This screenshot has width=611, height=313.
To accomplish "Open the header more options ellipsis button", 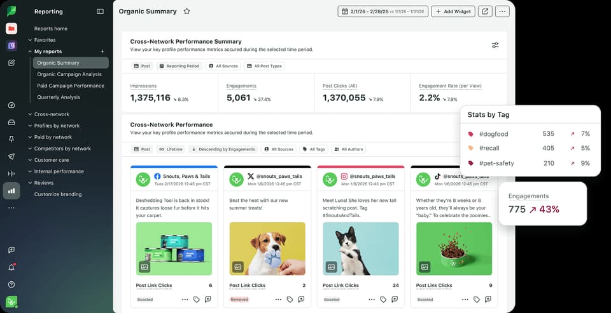I will pos(502,11).
